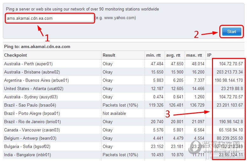Click the Sao Paulo max. rtt 136.729
This screenshot has height=161, width=247.
[x=197, y=105]
